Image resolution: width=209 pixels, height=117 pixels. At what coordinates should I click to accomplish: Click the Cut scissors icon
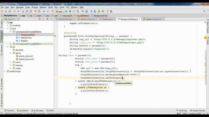pyautogui.click(x=23, y=11)
